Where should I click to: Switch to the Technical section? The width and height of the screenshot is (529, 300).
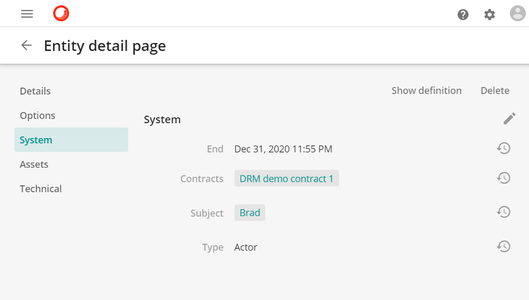[x=40, y=189]
